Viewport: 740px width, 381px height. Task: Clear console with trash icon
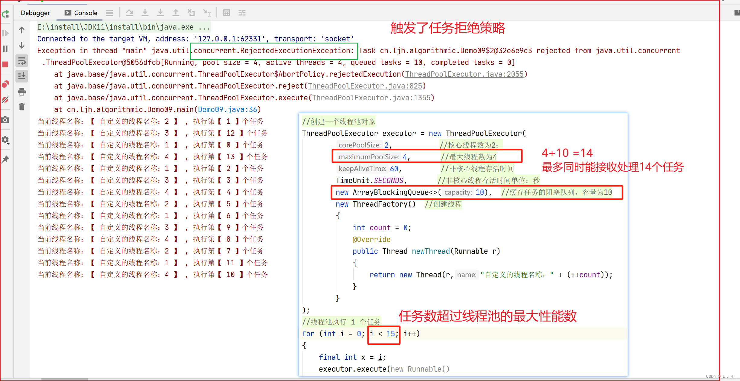22,107
